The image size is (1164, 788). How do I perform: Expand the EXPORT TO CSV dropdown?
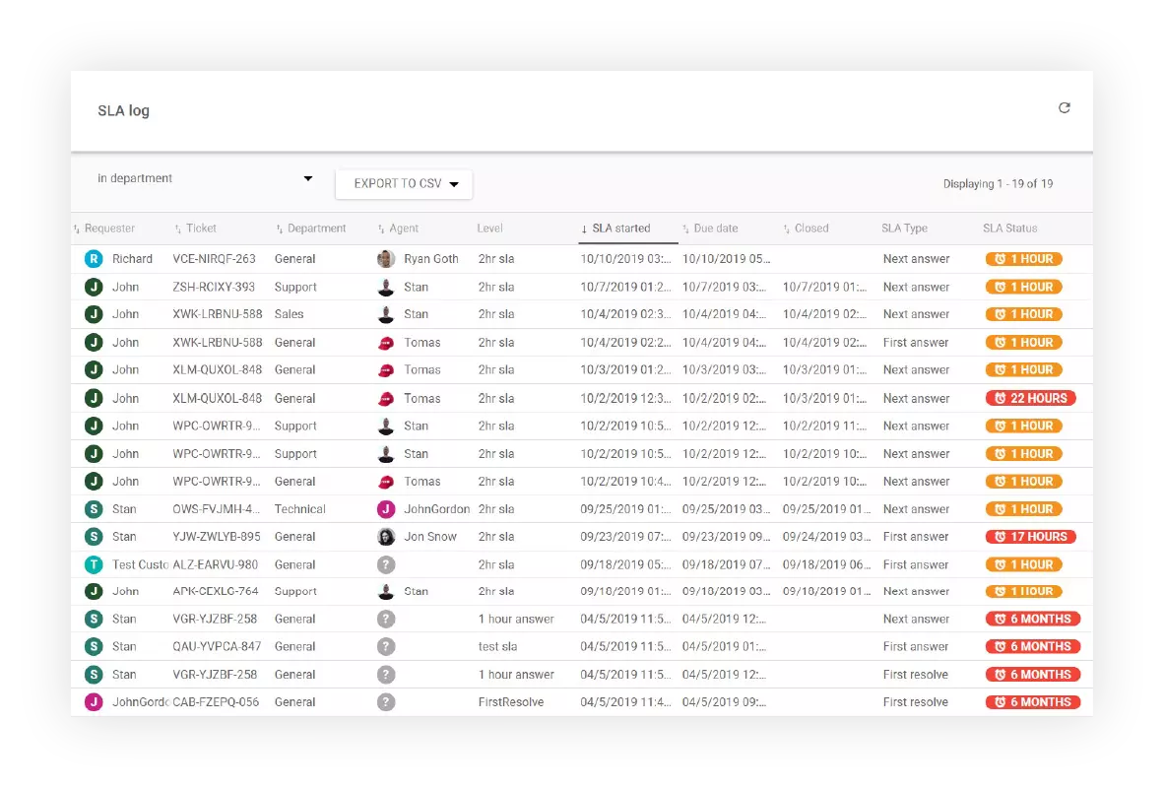[x=405, y=184]
